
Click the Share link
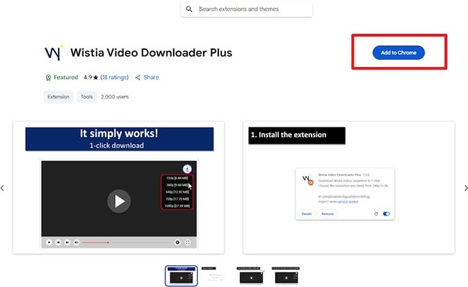[x=151, y=77]
